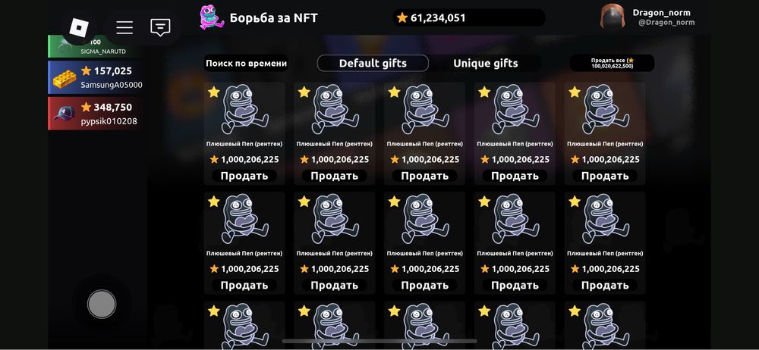Tap the virtual joystick thumb circle
The image size is (759, 350).
pyautogui.click(x=102, y=304)
